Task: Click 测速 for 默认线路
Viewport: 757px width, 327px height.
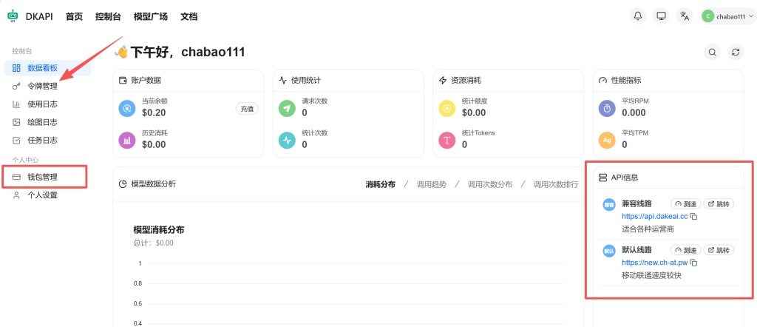Action: coord(685,250)
